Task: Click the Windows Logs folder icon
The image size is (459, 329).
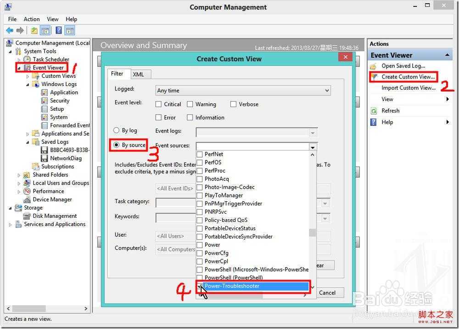Action: [36, 84]
